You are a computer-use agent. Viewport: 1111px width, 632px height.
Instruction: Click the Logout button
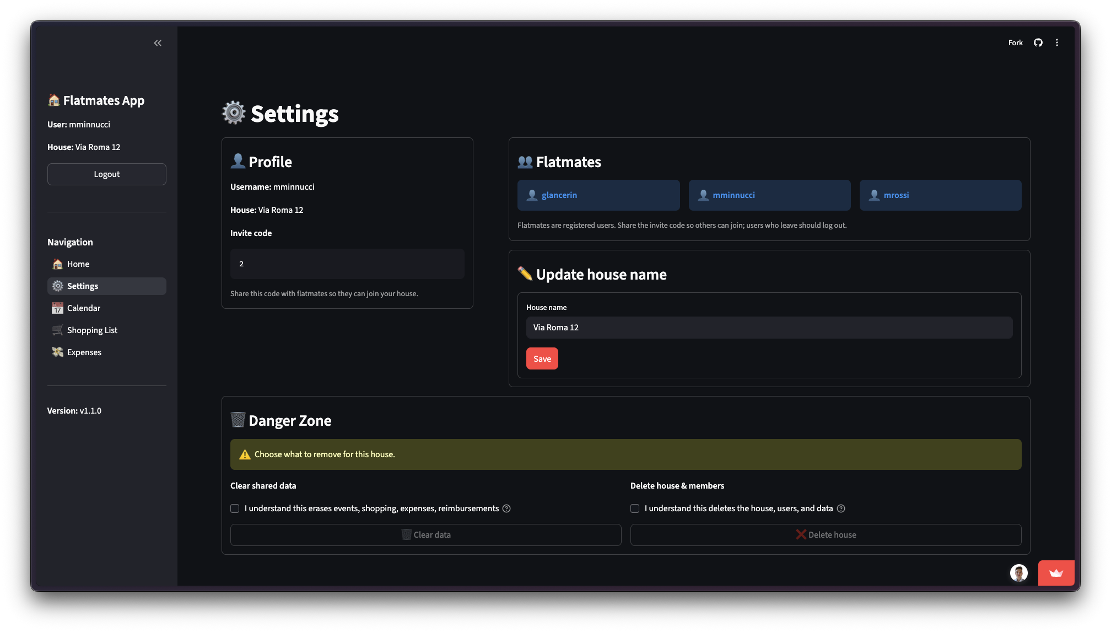106,174
